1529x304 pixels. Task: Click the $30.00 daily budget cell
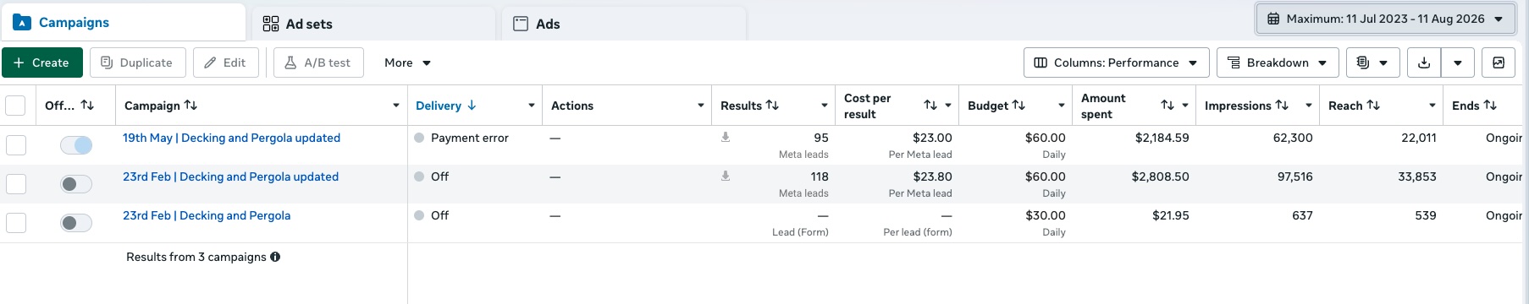(1046, 215)
